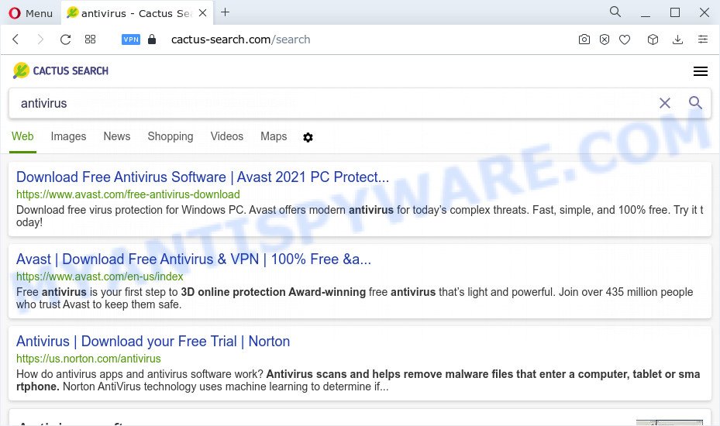Click the Norton result description text

358,380
